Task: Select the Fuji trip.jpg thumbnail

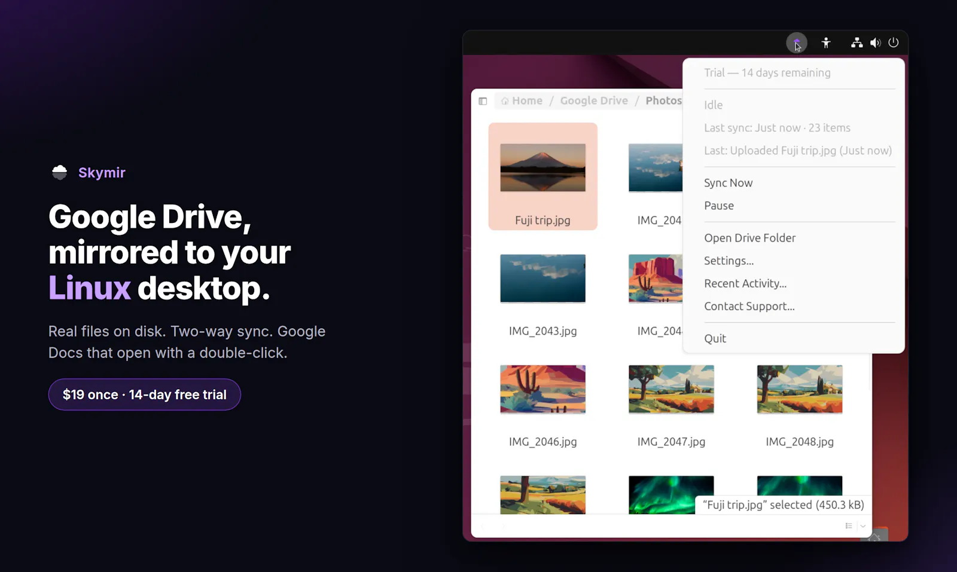Action: click(543, 167)
